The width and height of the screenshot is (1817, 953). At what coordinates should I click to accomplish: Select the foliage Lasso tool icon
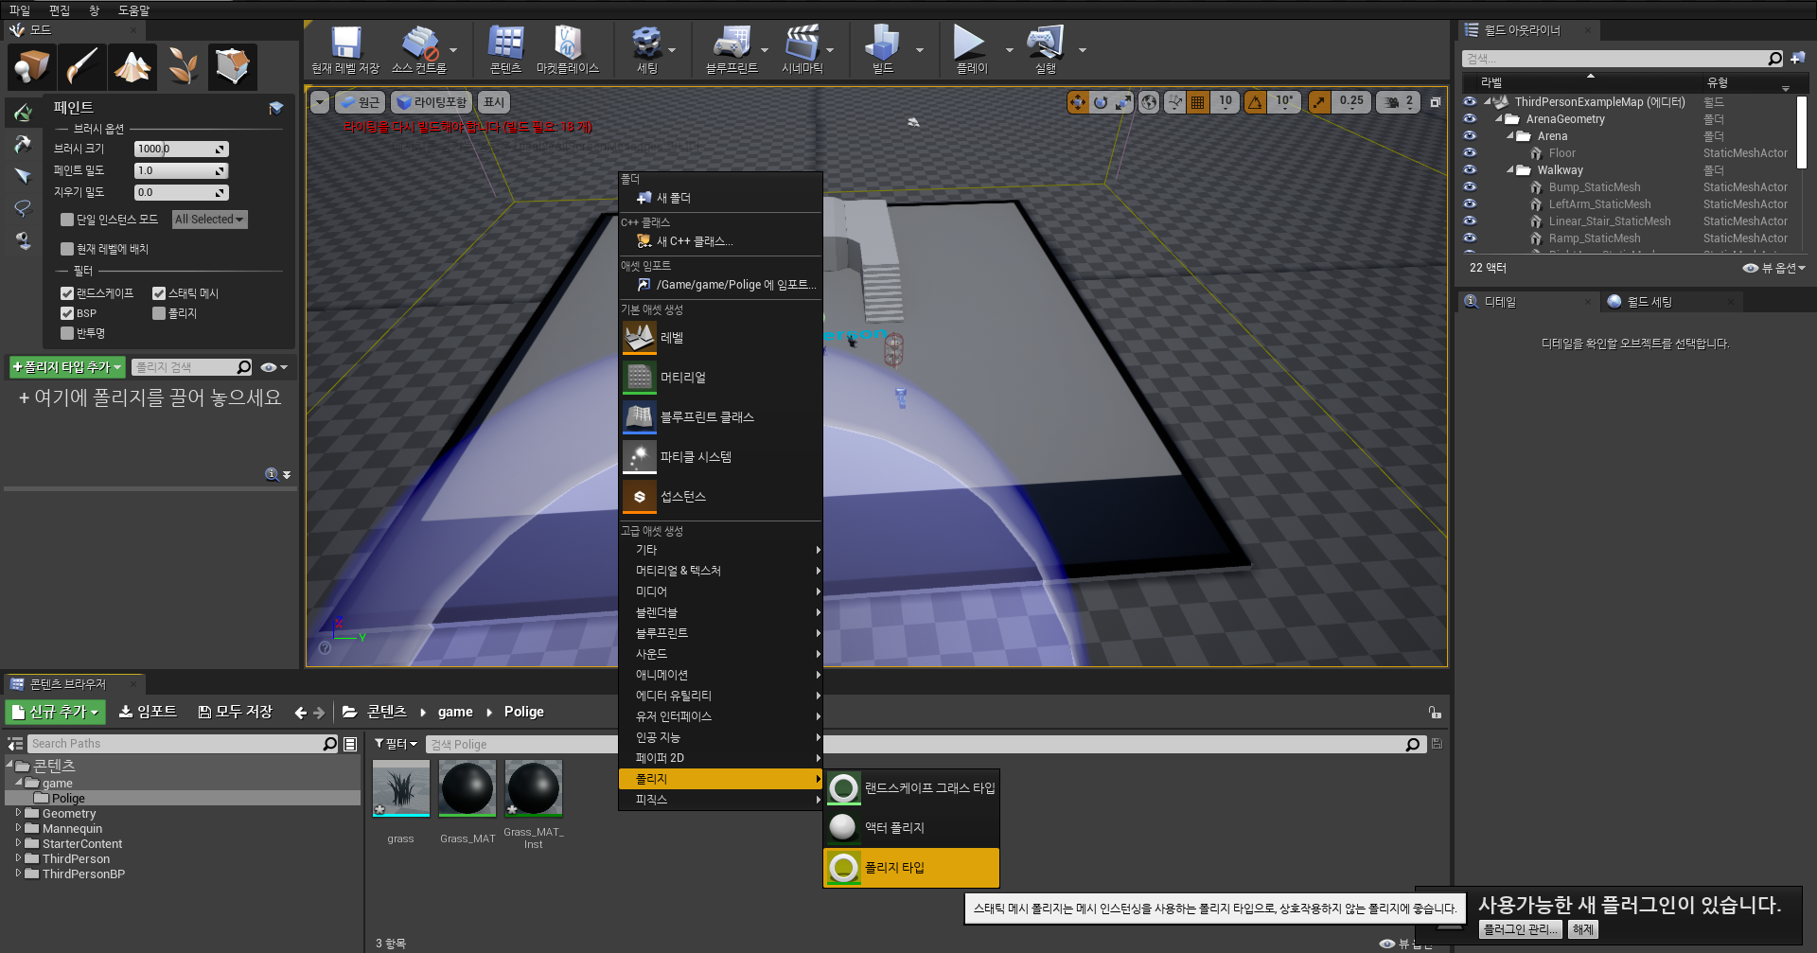click(23, 208)
